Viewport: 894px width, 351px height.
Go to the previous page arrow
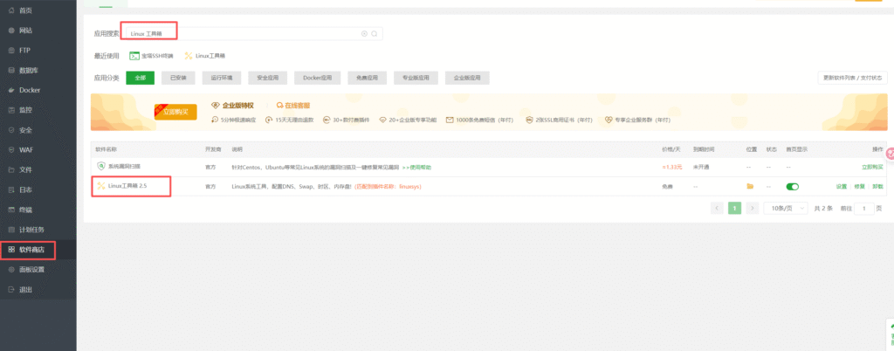(717, 209)
